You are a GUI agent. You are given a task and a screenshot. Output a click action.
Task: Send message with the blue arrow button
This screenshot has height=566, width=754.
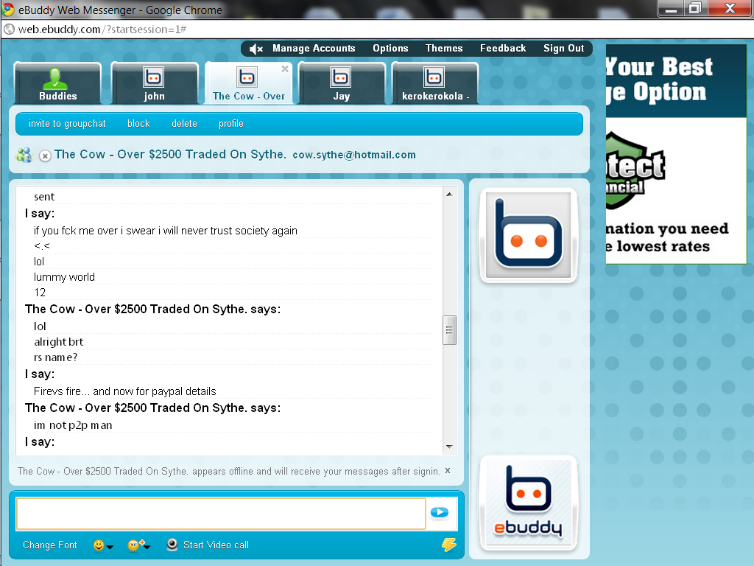coord(440,513)
